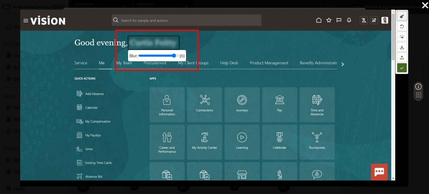Image resolution: width=429 pixels, height=194 pixels.
Task: Click the reset circular-arrow tool
Action: pos(402,27)
